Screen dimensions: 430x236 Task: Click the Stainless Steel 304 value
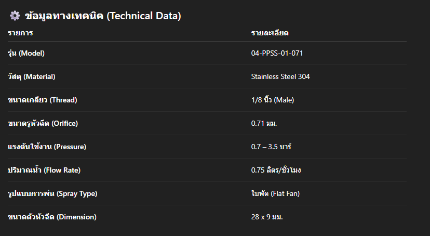280,76
